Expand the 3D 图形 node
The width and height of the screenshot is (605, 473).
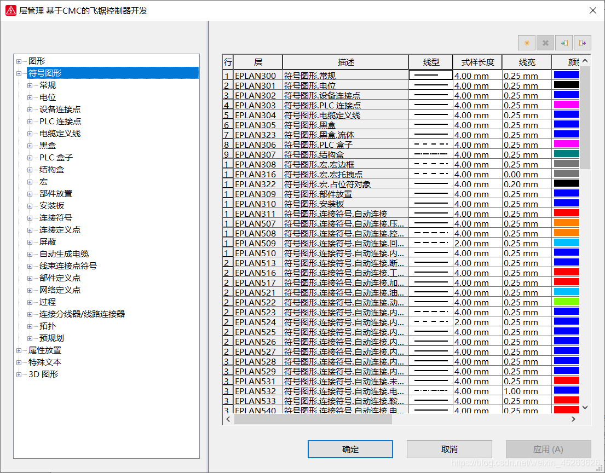19,374
